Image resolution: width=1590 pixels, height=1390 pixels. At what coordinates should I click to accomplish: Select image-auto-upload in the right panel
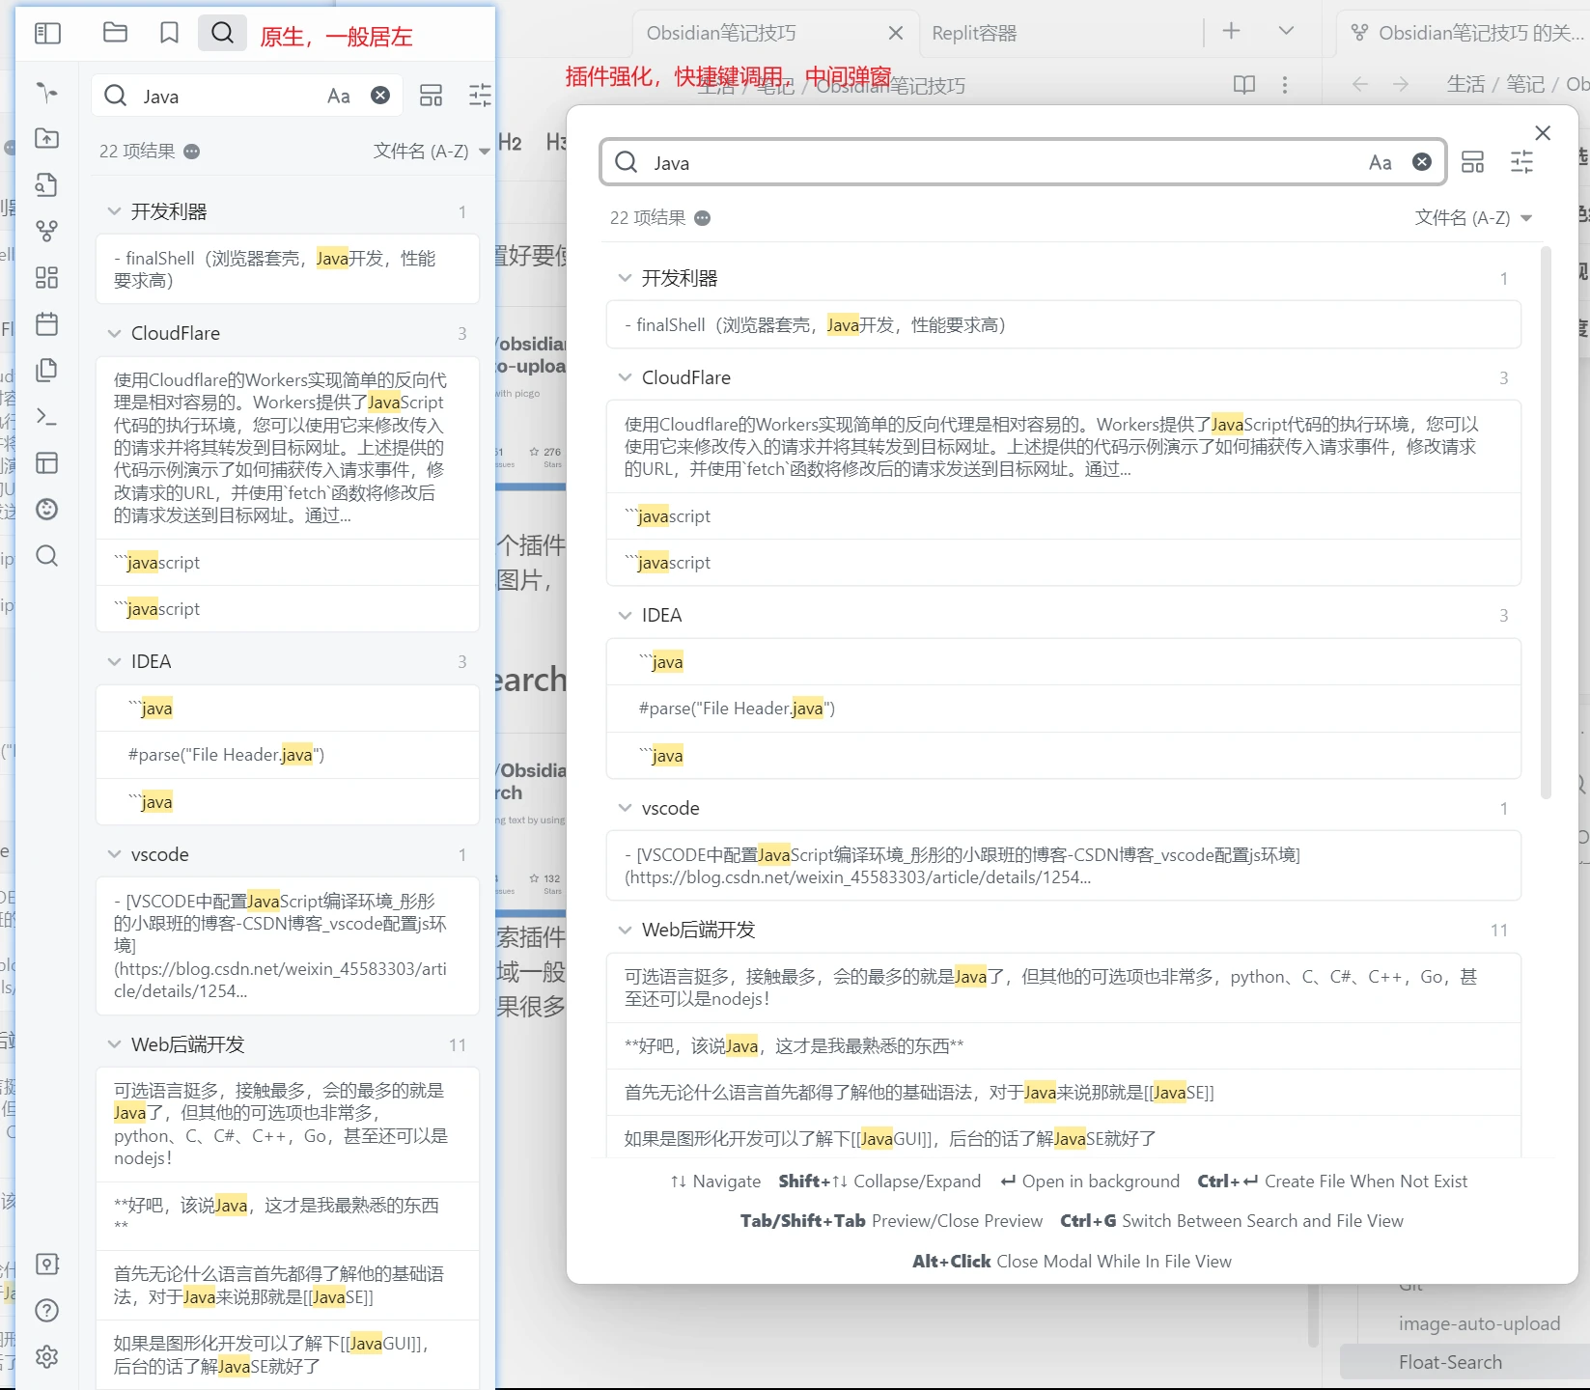pyautogui.click(x=1479, y=1323)
